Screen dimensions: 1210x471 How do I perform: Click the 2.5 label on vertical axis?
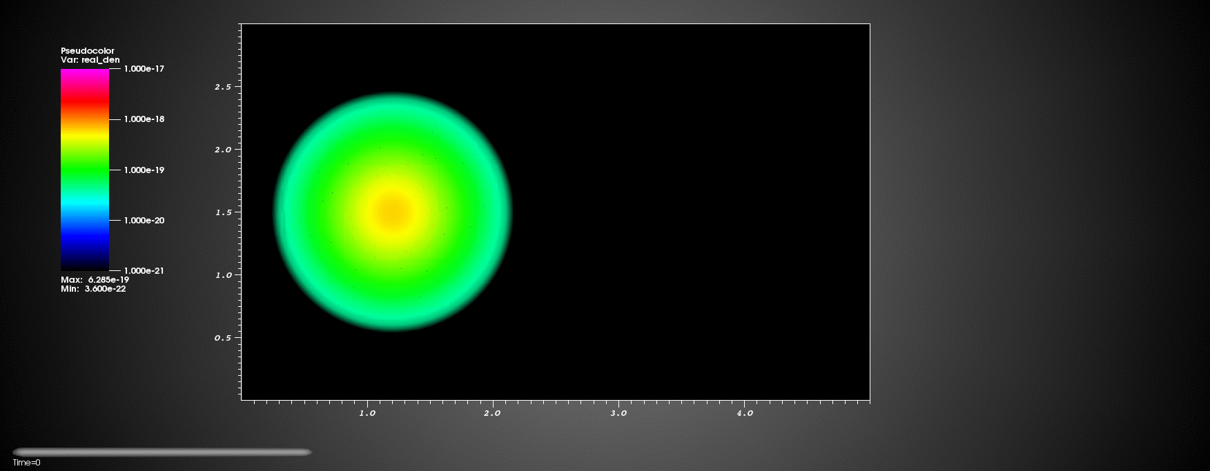[223, 87]
